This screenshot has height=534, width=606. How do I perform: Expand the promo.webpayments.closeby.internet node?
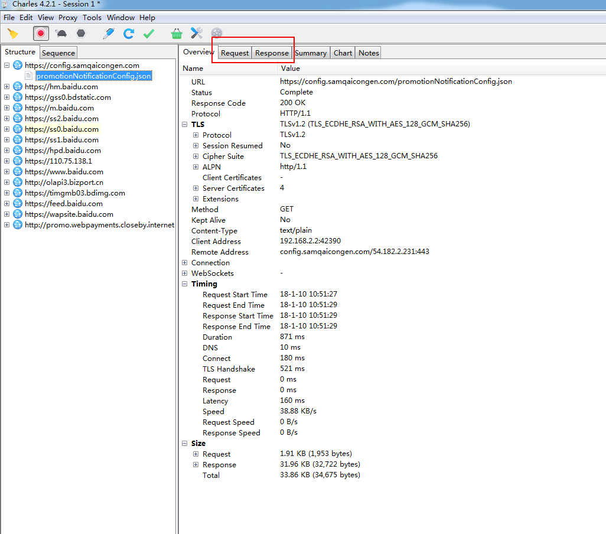7,225
